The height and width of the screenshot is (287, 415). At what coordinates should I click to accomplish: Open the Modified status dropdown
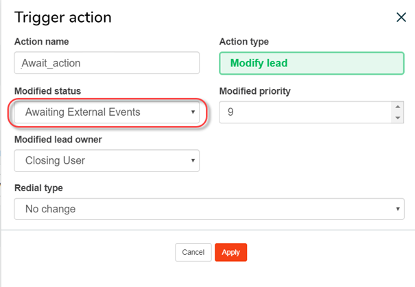pos(106,112)
